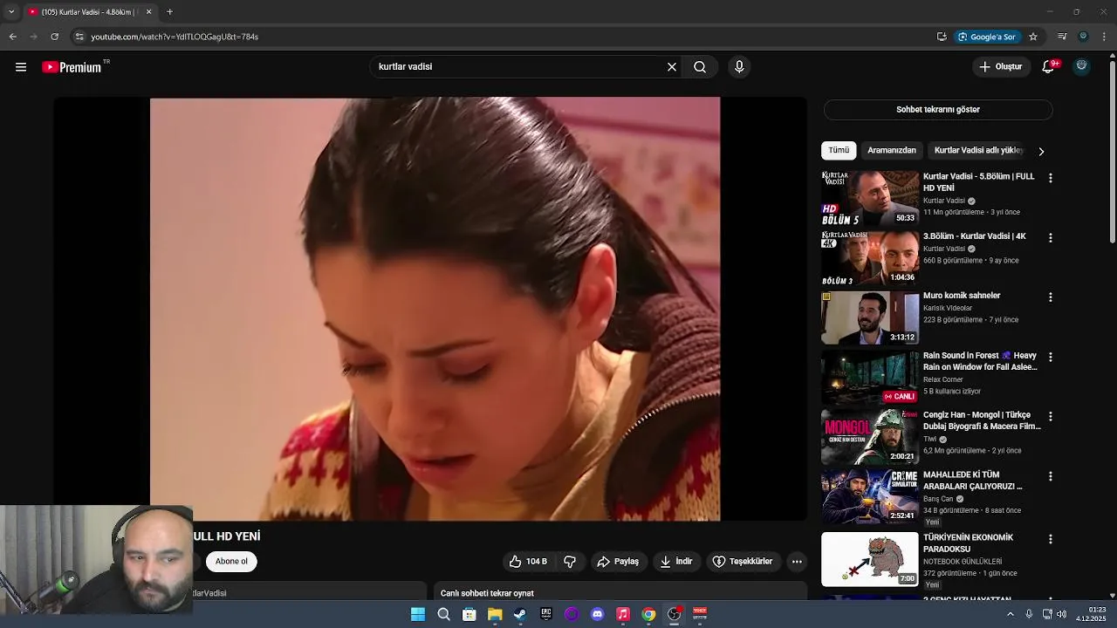Open Discord from taskbar

pos(597,615)
